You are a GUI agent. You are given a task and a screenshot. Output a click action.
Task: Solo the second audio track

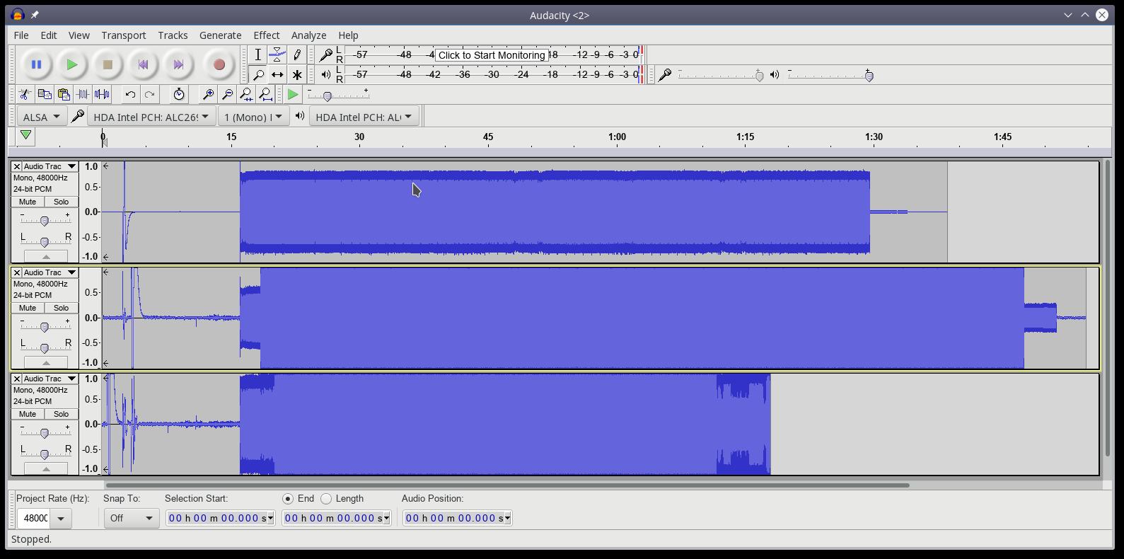click(x=61, y=308)
